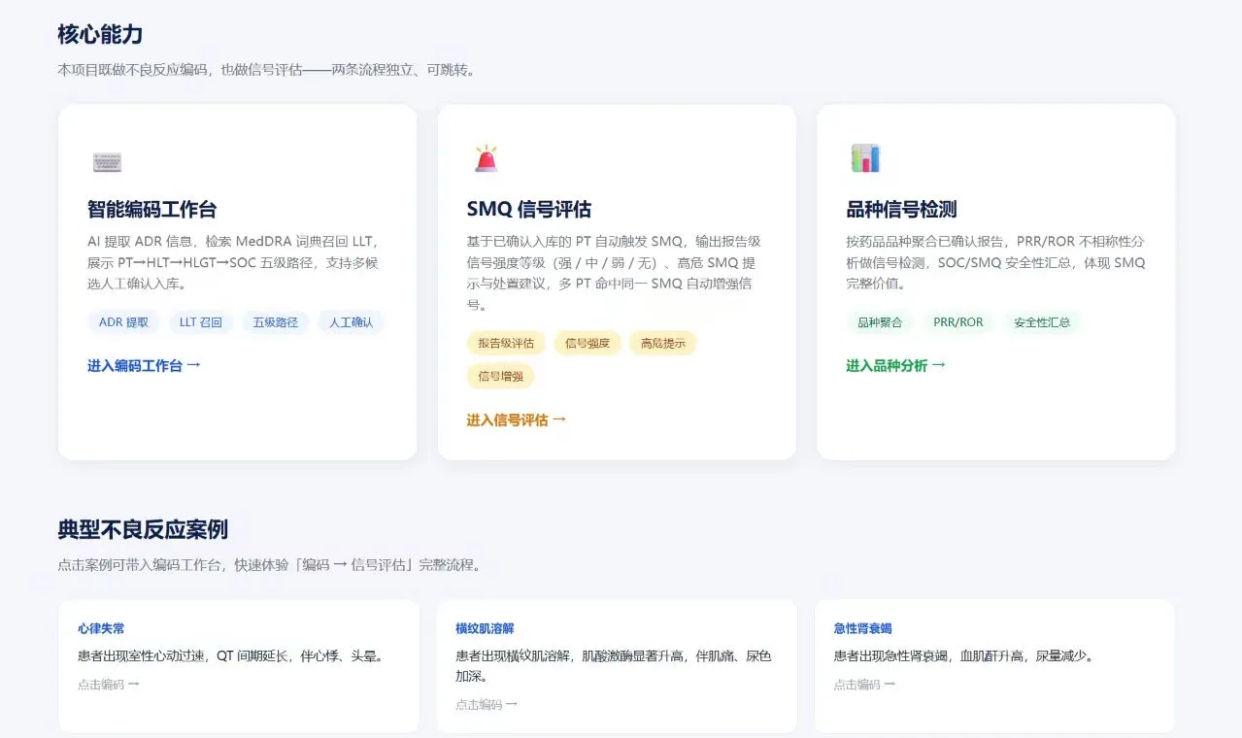
Task: Click 点击编码 under 急性肾衰竭 case
Action: 864,684
